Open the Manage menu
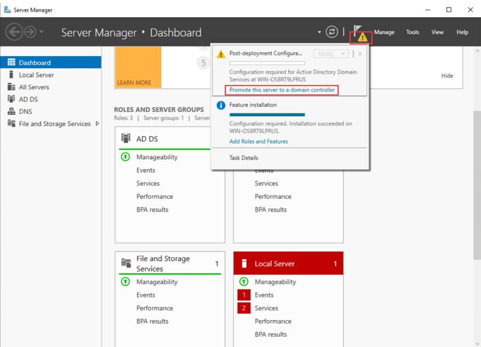 [384, 32]
